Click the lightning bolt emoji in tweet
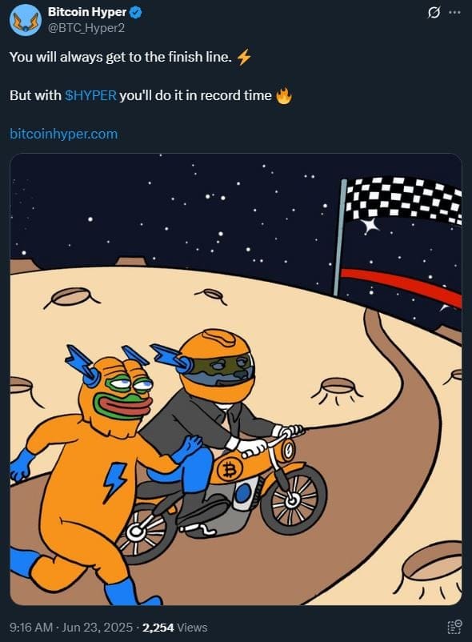The height and width of the screenshot is (642, 472). coord(243,57)
